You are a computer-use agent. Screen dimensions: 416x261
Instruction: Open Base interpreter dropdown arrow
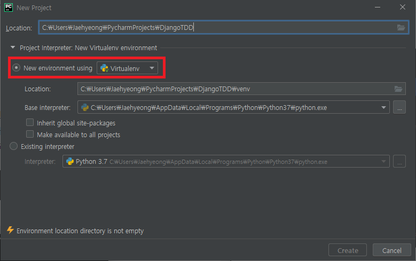383,107
